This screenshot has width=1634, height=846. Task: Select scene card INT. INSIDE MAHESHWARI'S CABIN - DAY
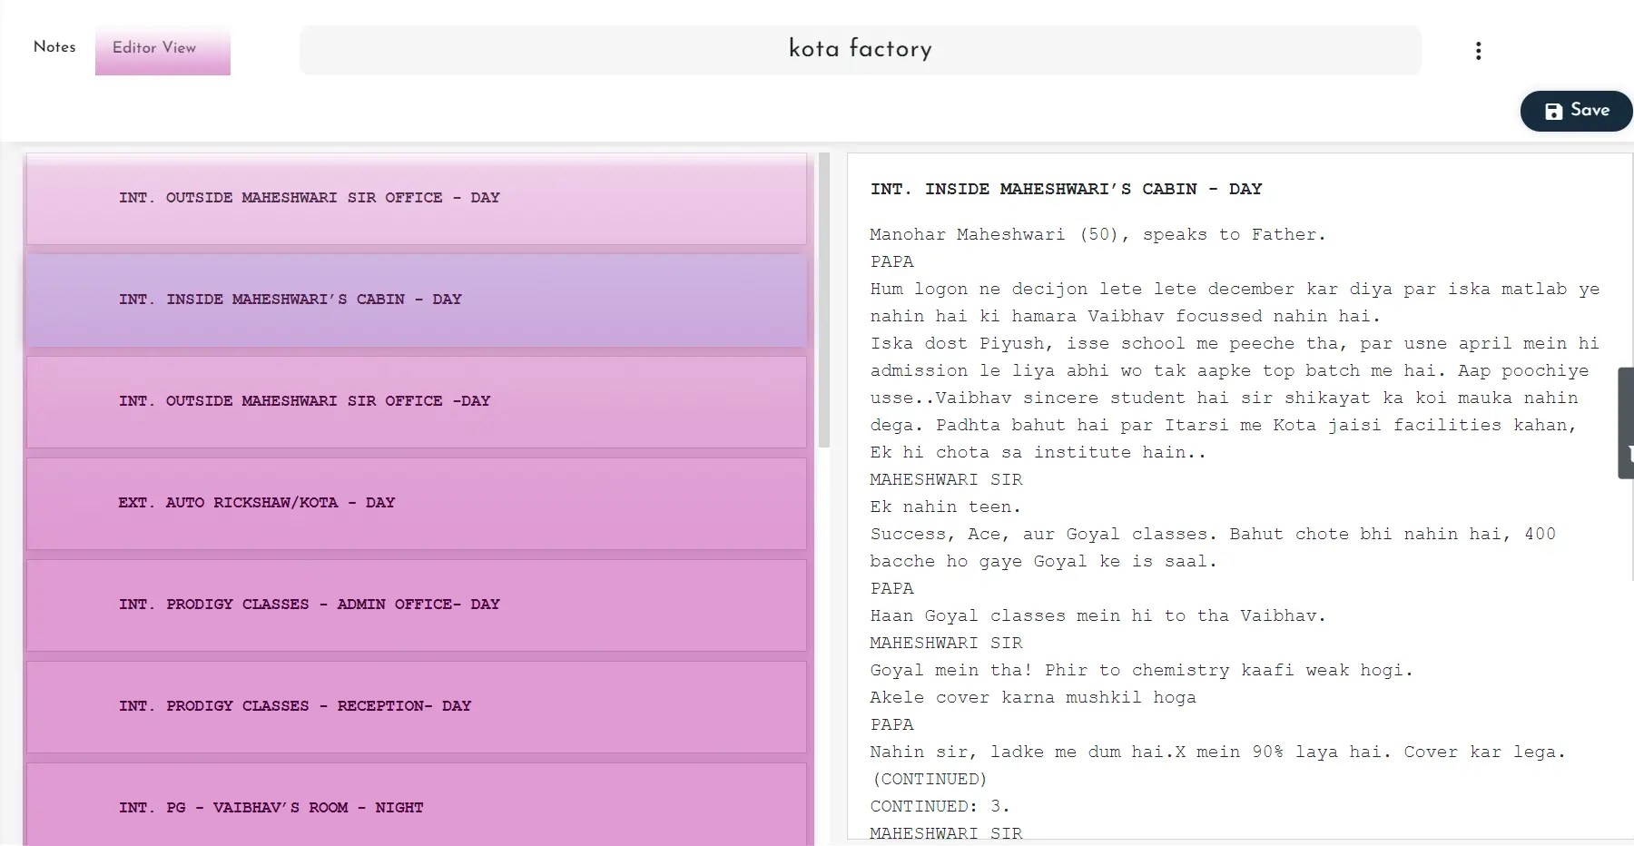tap(417, 300)
